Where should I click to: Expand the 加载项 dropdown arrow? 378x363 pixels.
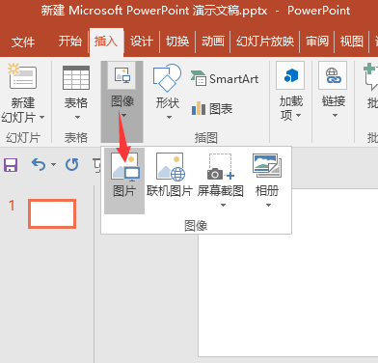pos(299,115)
